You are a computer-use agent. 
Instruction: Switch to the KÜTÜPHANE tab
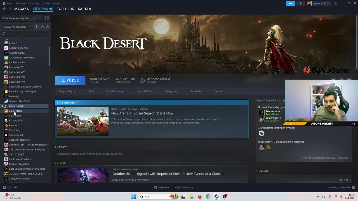pyautogui.click(x=43, y=9)
